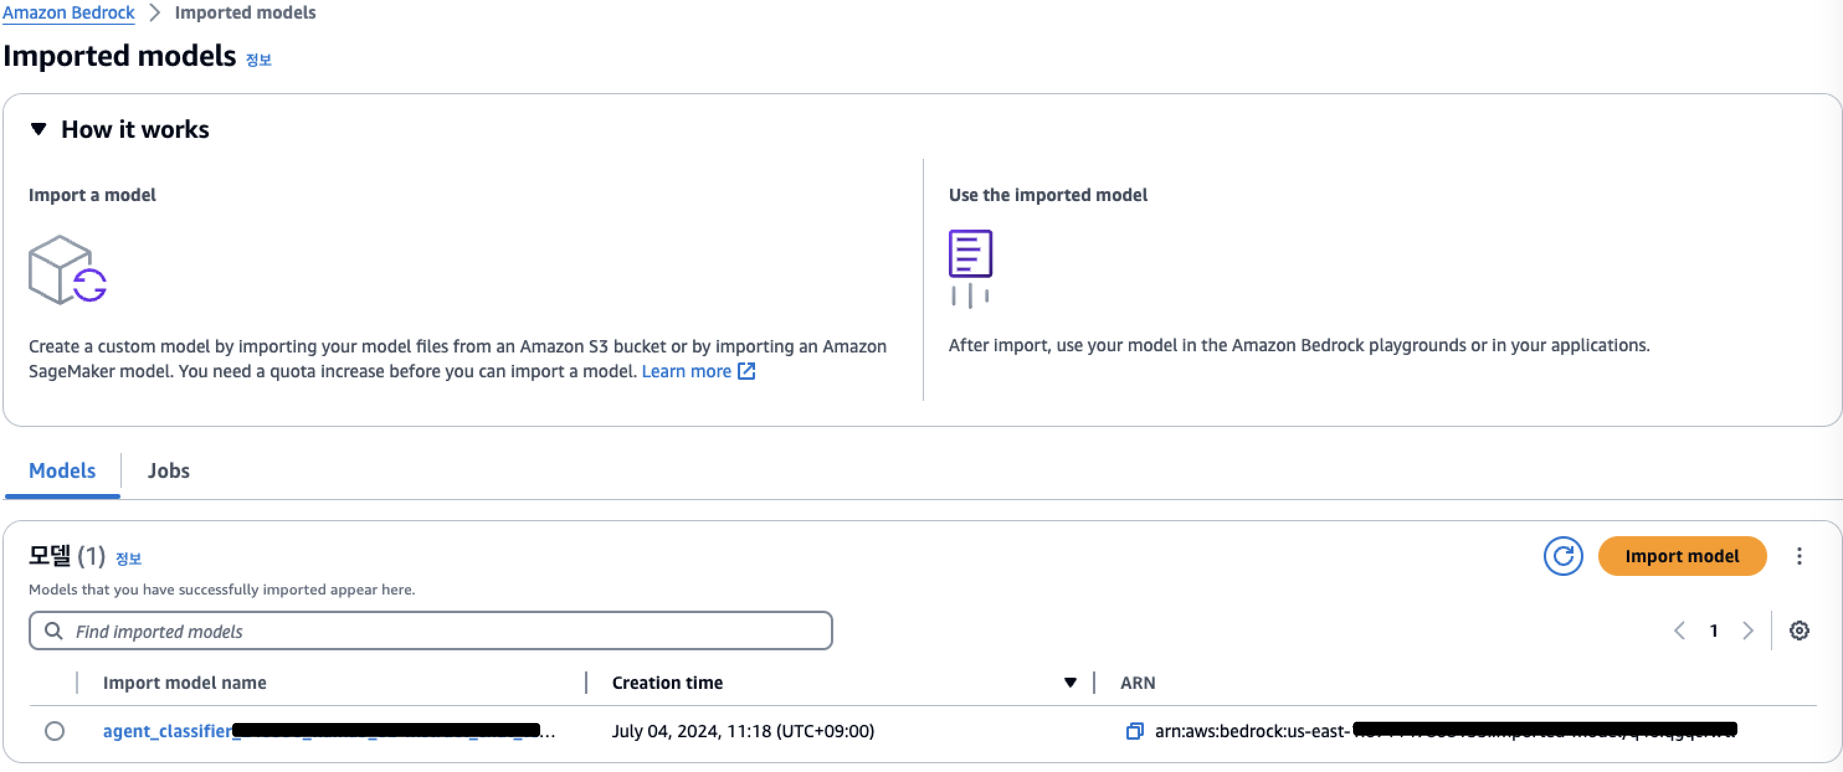Click the document illustration under Use the imported model
The width and height of the screenshot is (1843, 772).
point(970,269)
